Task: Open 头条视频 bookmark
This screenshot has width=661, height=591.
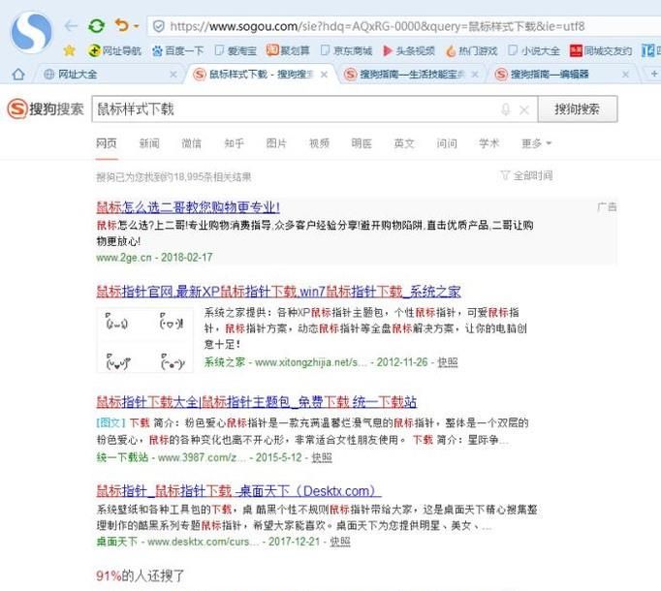Action: 408,51
